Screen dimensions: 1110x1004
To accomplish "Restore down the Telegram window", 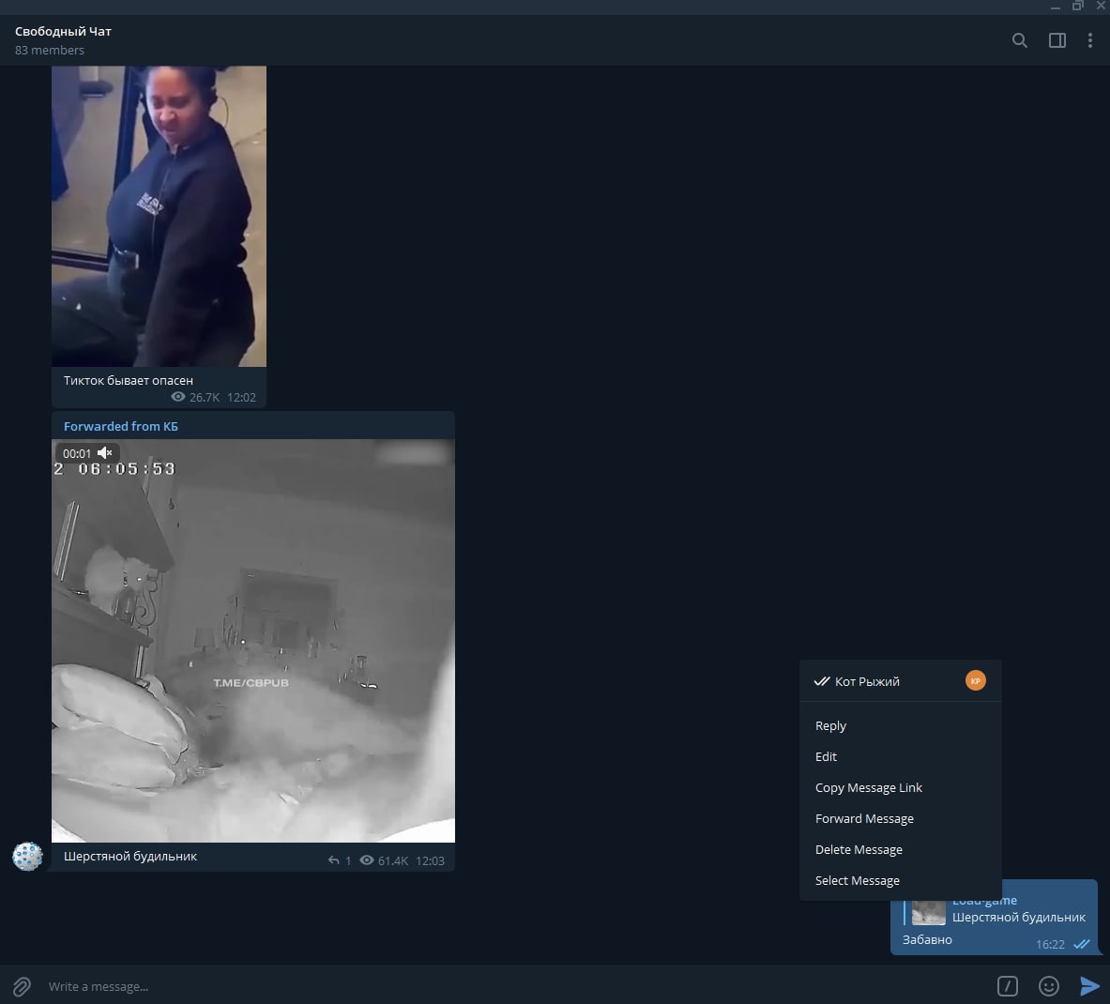I will [x=1077, y=6].
